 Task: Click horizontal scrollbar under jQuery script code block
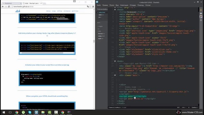point(42,53)
